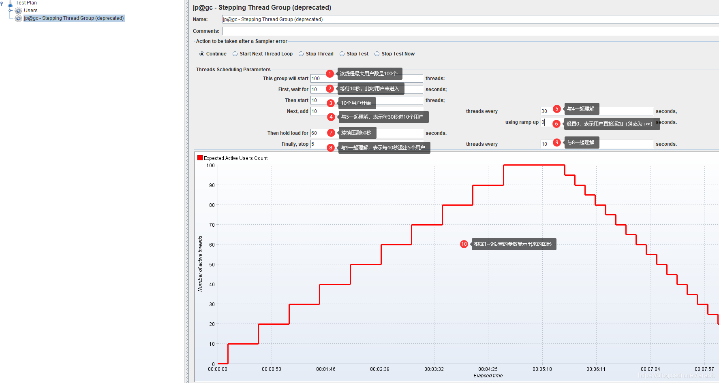This screenshot has height=383, width=719.
Task: Click the 00:00:53 time axis label
Action: tap(272, 369)
